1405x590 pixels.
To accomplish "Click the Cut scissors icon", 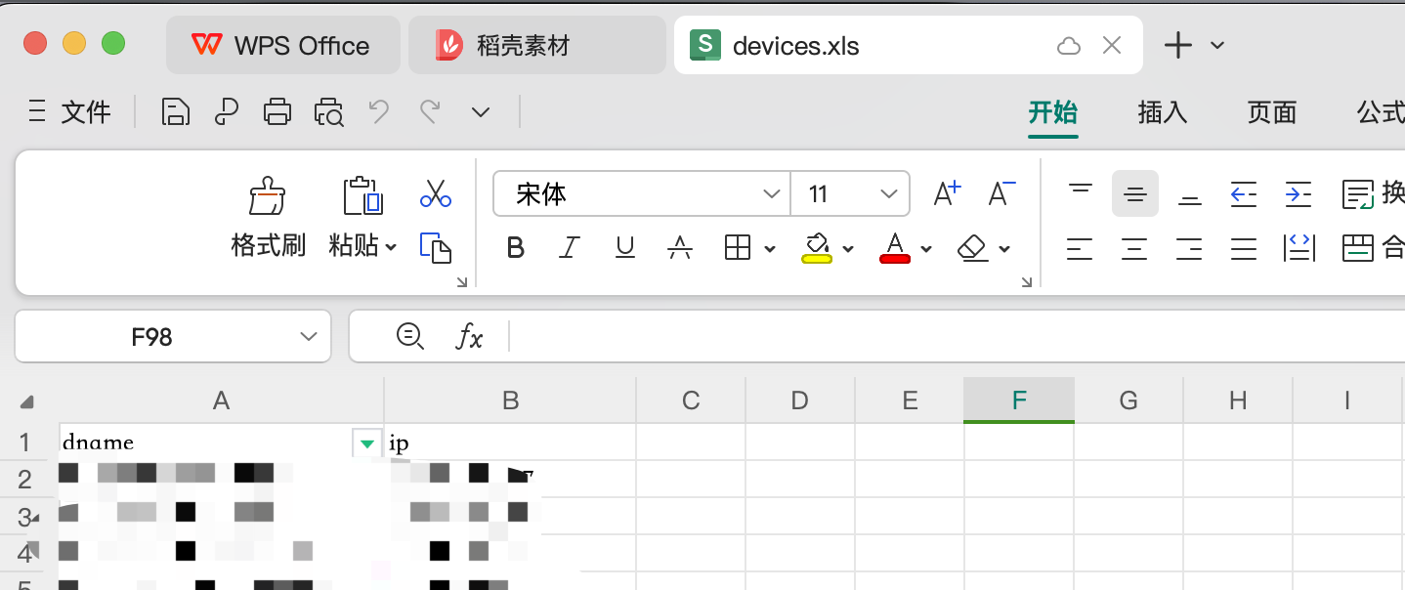I will click(x=435, y=193).
